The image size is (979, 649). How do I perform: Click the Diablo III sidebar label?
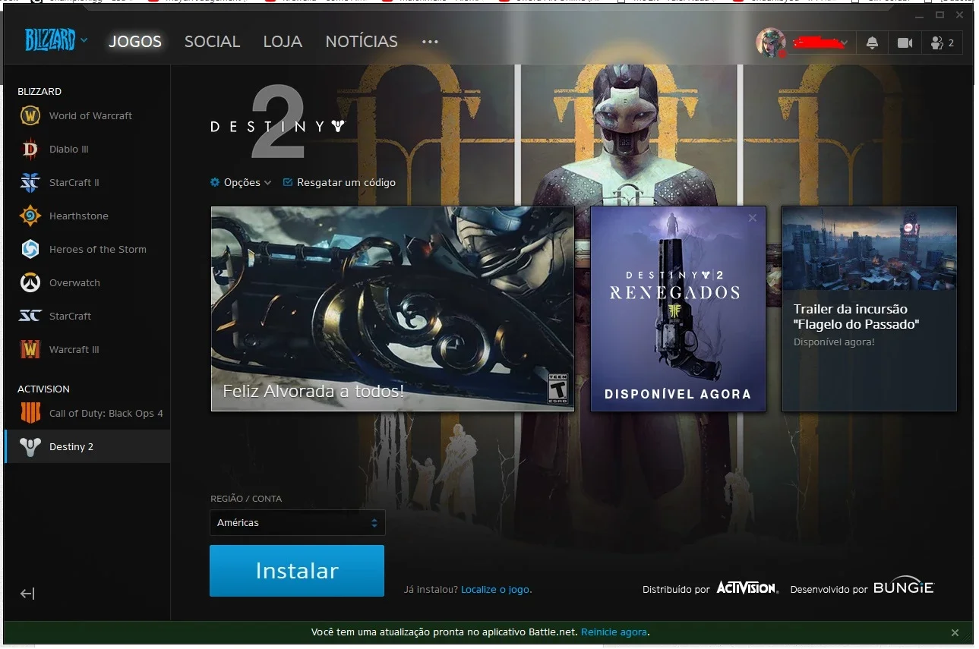pyautogui.click(x=69, y=150)
